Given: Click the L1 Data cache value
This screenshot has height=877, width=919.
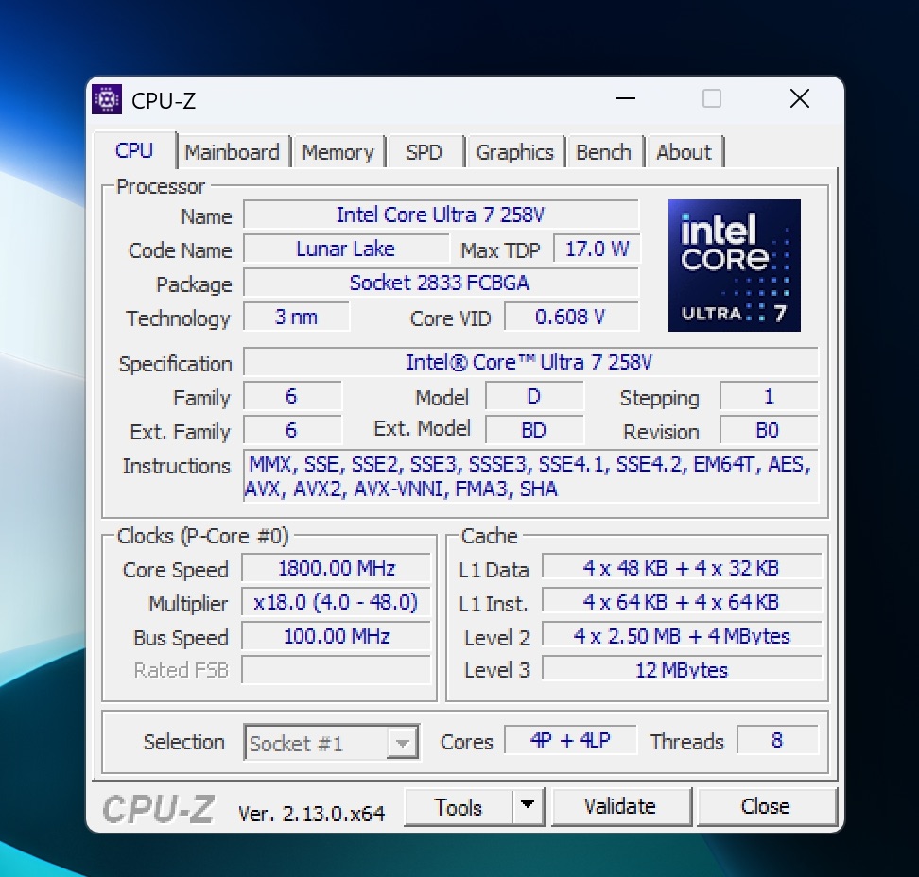Looking at the screenshot, I should click(x=682, y=568).
